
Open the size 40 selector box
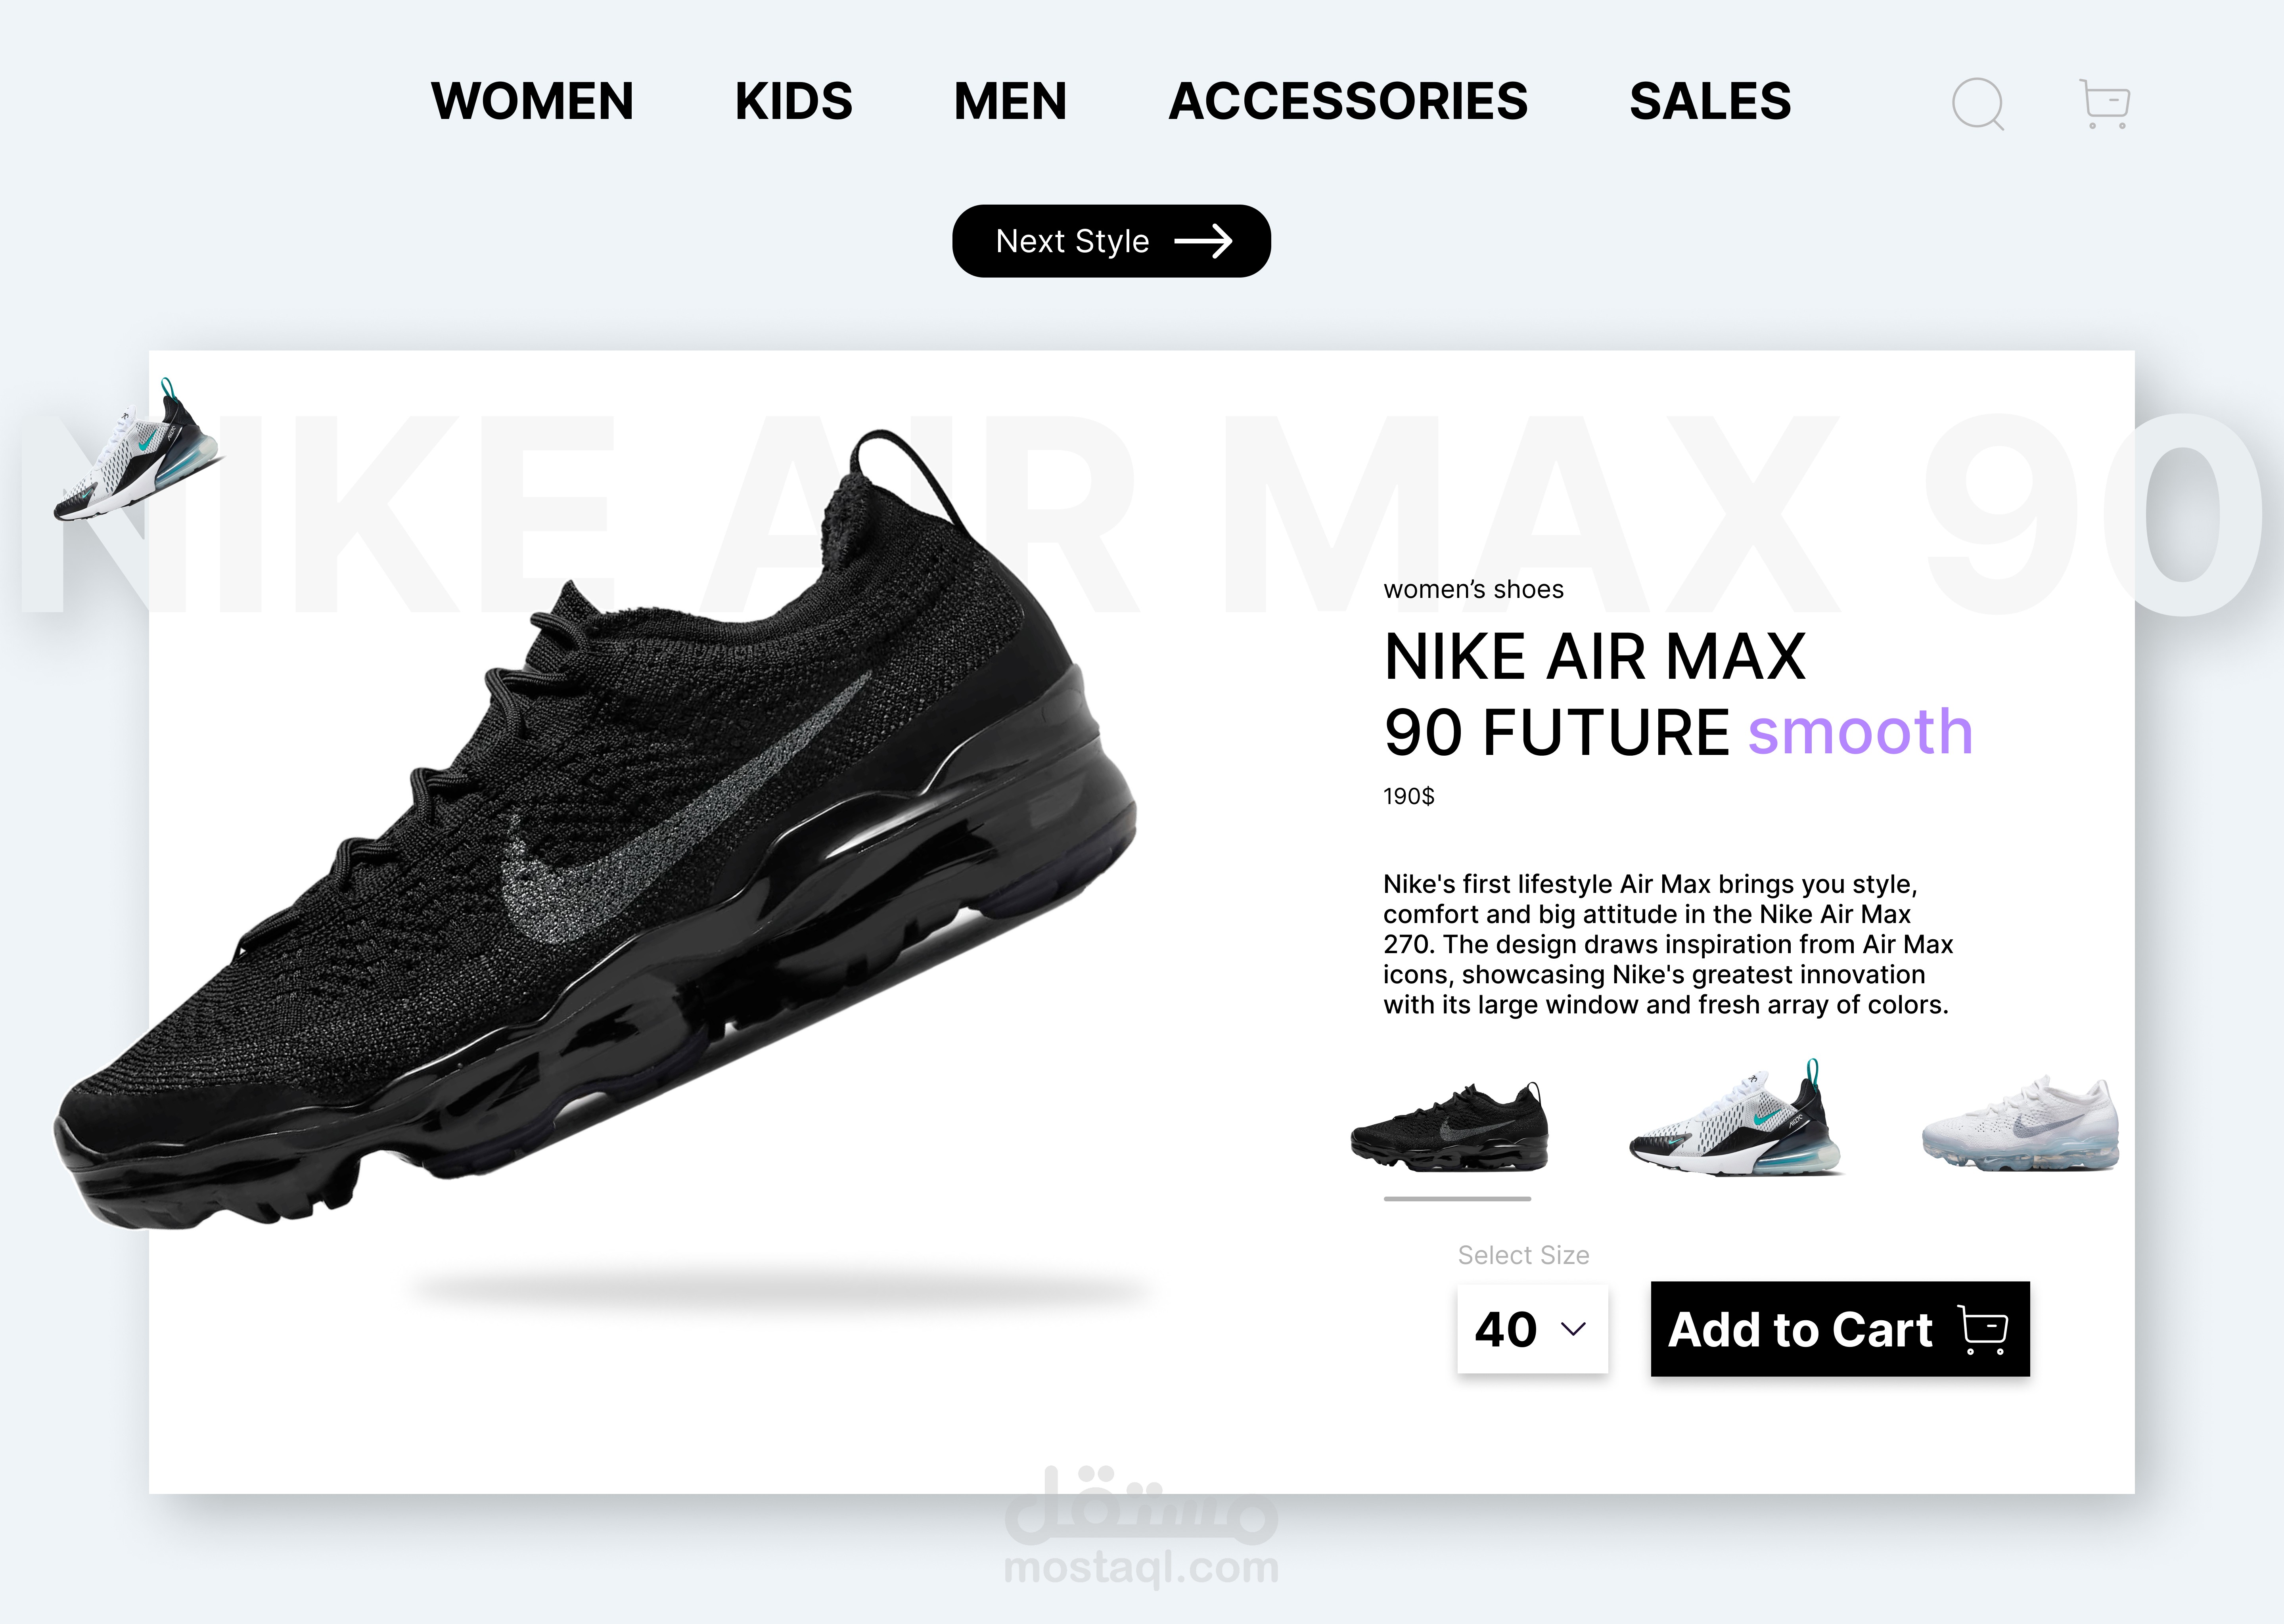point(1532,1329)
